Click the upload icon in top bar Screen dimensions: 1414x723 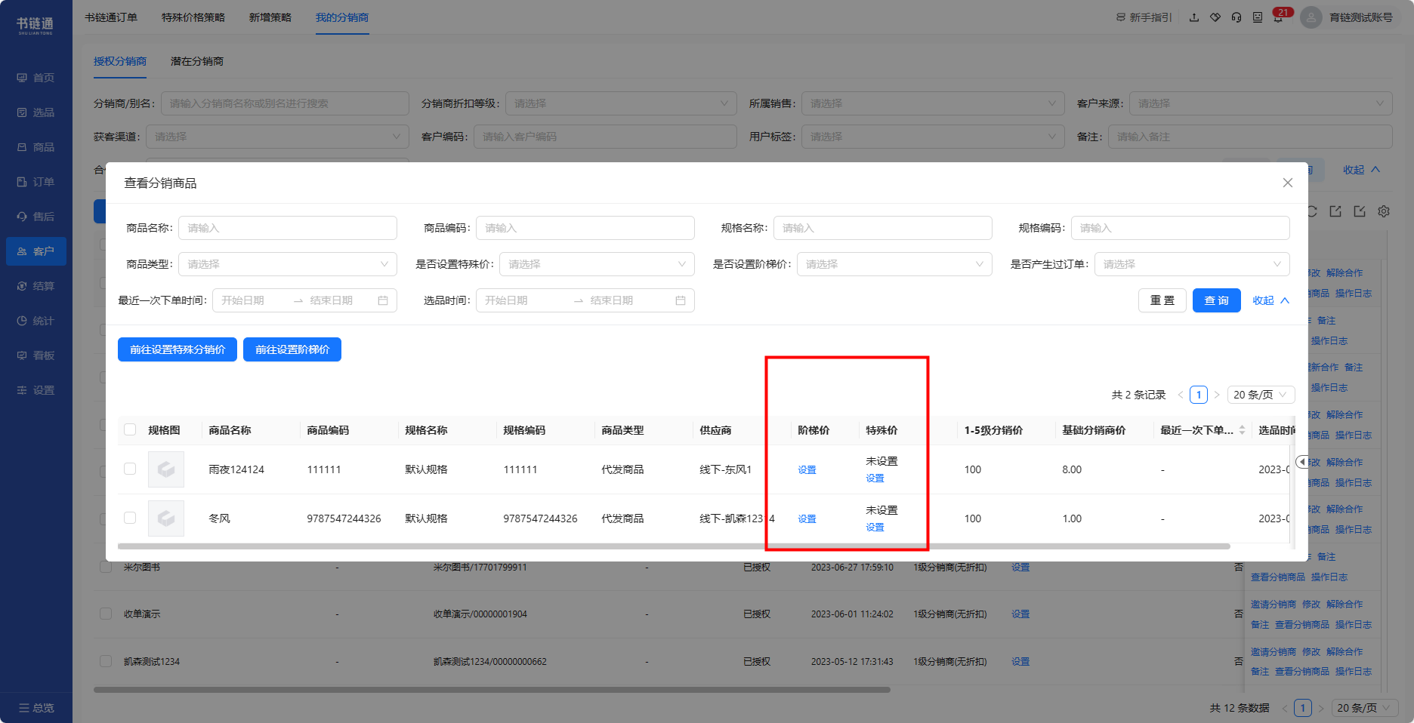pos(1194,17)
